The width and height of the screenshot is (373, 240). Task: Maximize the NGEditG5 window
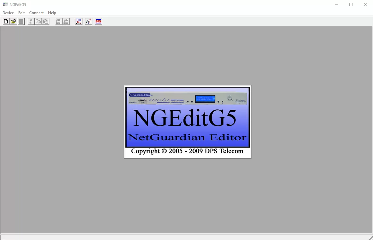(x=351, y=4)
